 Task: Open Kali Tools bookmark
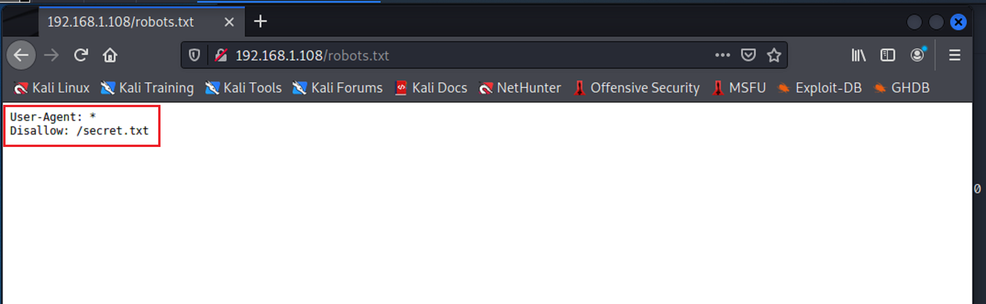244,87
